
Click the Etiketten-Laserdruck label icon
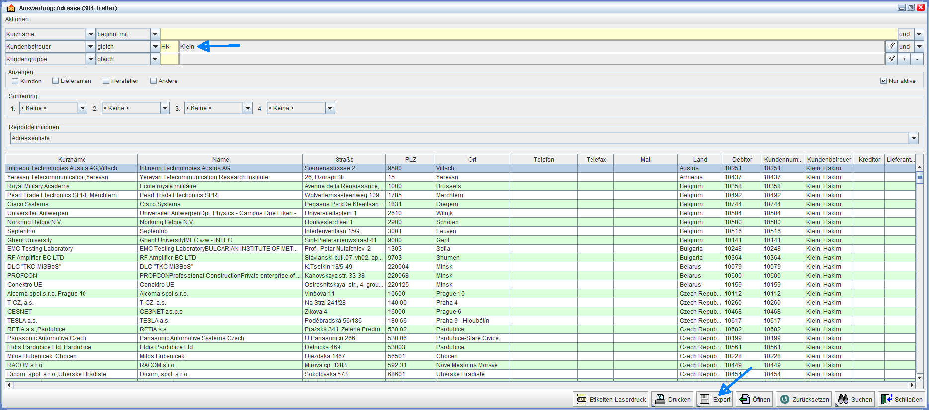click(x=581, y=399)
